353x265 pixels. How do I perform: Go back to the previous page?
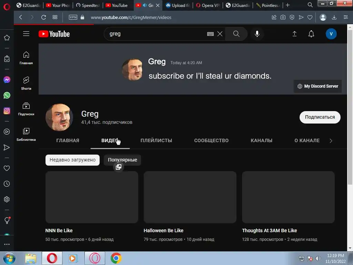point(21,17)
